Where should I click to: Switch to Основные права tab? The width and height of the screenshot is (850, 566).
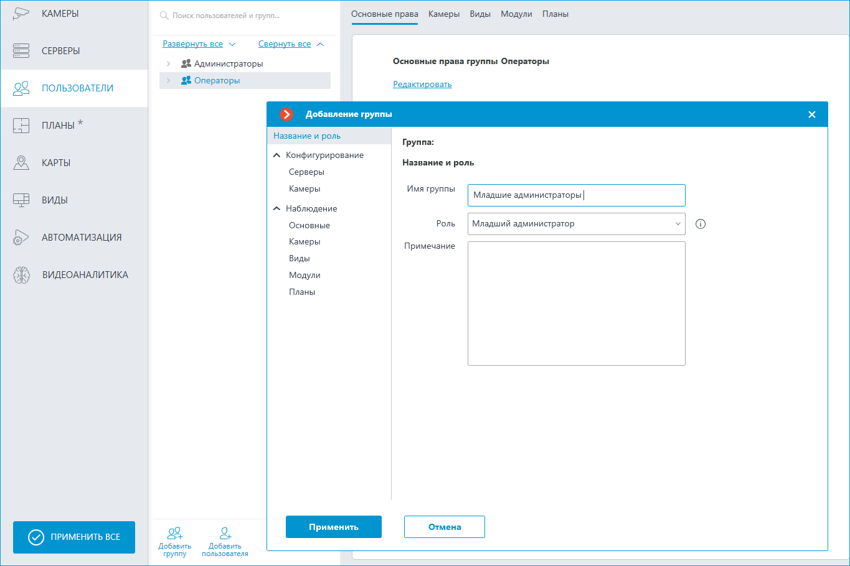click(385, 14)
